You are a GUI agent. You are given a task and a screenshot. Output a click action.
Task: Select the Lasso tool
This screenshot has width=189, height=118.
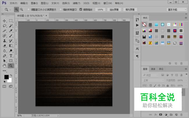(4, 26)
